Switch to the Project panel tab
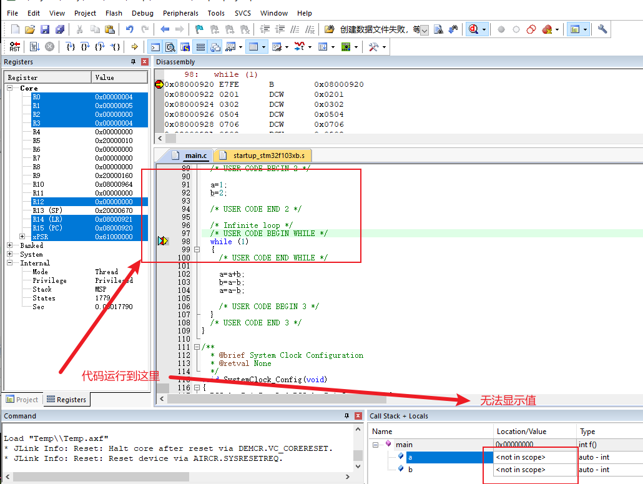The width and height of the screenshot is (643, 484). (22, 400)
